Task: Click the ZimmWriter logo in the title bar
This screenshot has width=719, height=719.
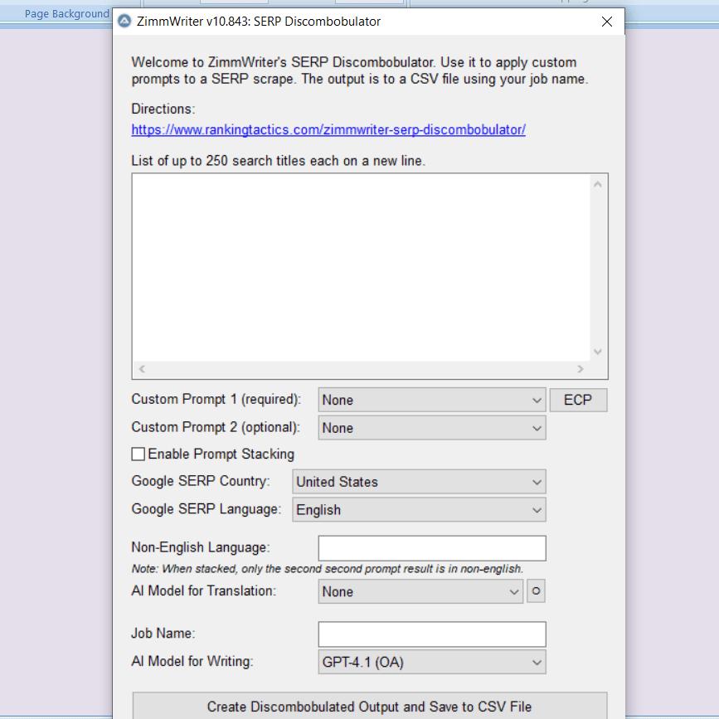Action: click(x=124, y=21)
